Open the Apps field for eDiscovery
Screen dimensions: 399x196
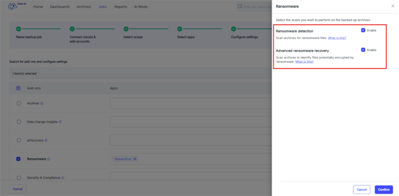[x=190, y=140]
